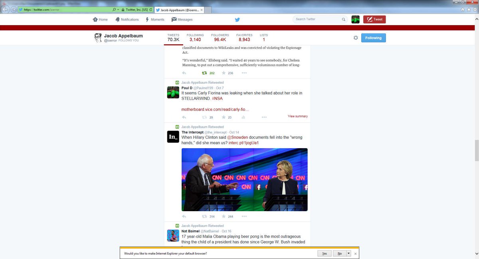Toggle favorite star with 236 favorites
479x259 pixels.
(x=224, y=73)
